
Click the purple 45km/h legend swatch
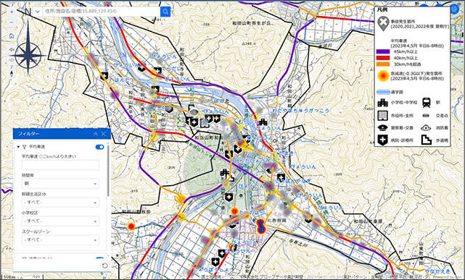coord(382,52)
